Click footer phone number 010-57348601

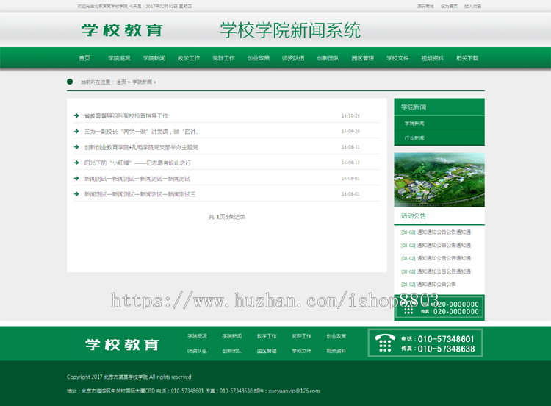(446, 339)
